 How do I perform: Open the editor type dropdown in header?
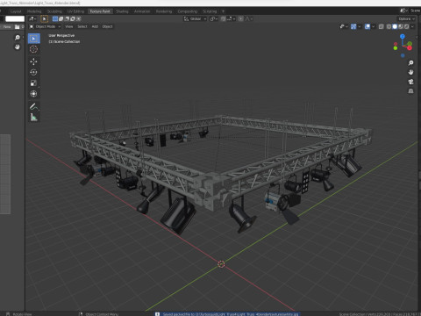pyautogui.click(x=32, y=19)
